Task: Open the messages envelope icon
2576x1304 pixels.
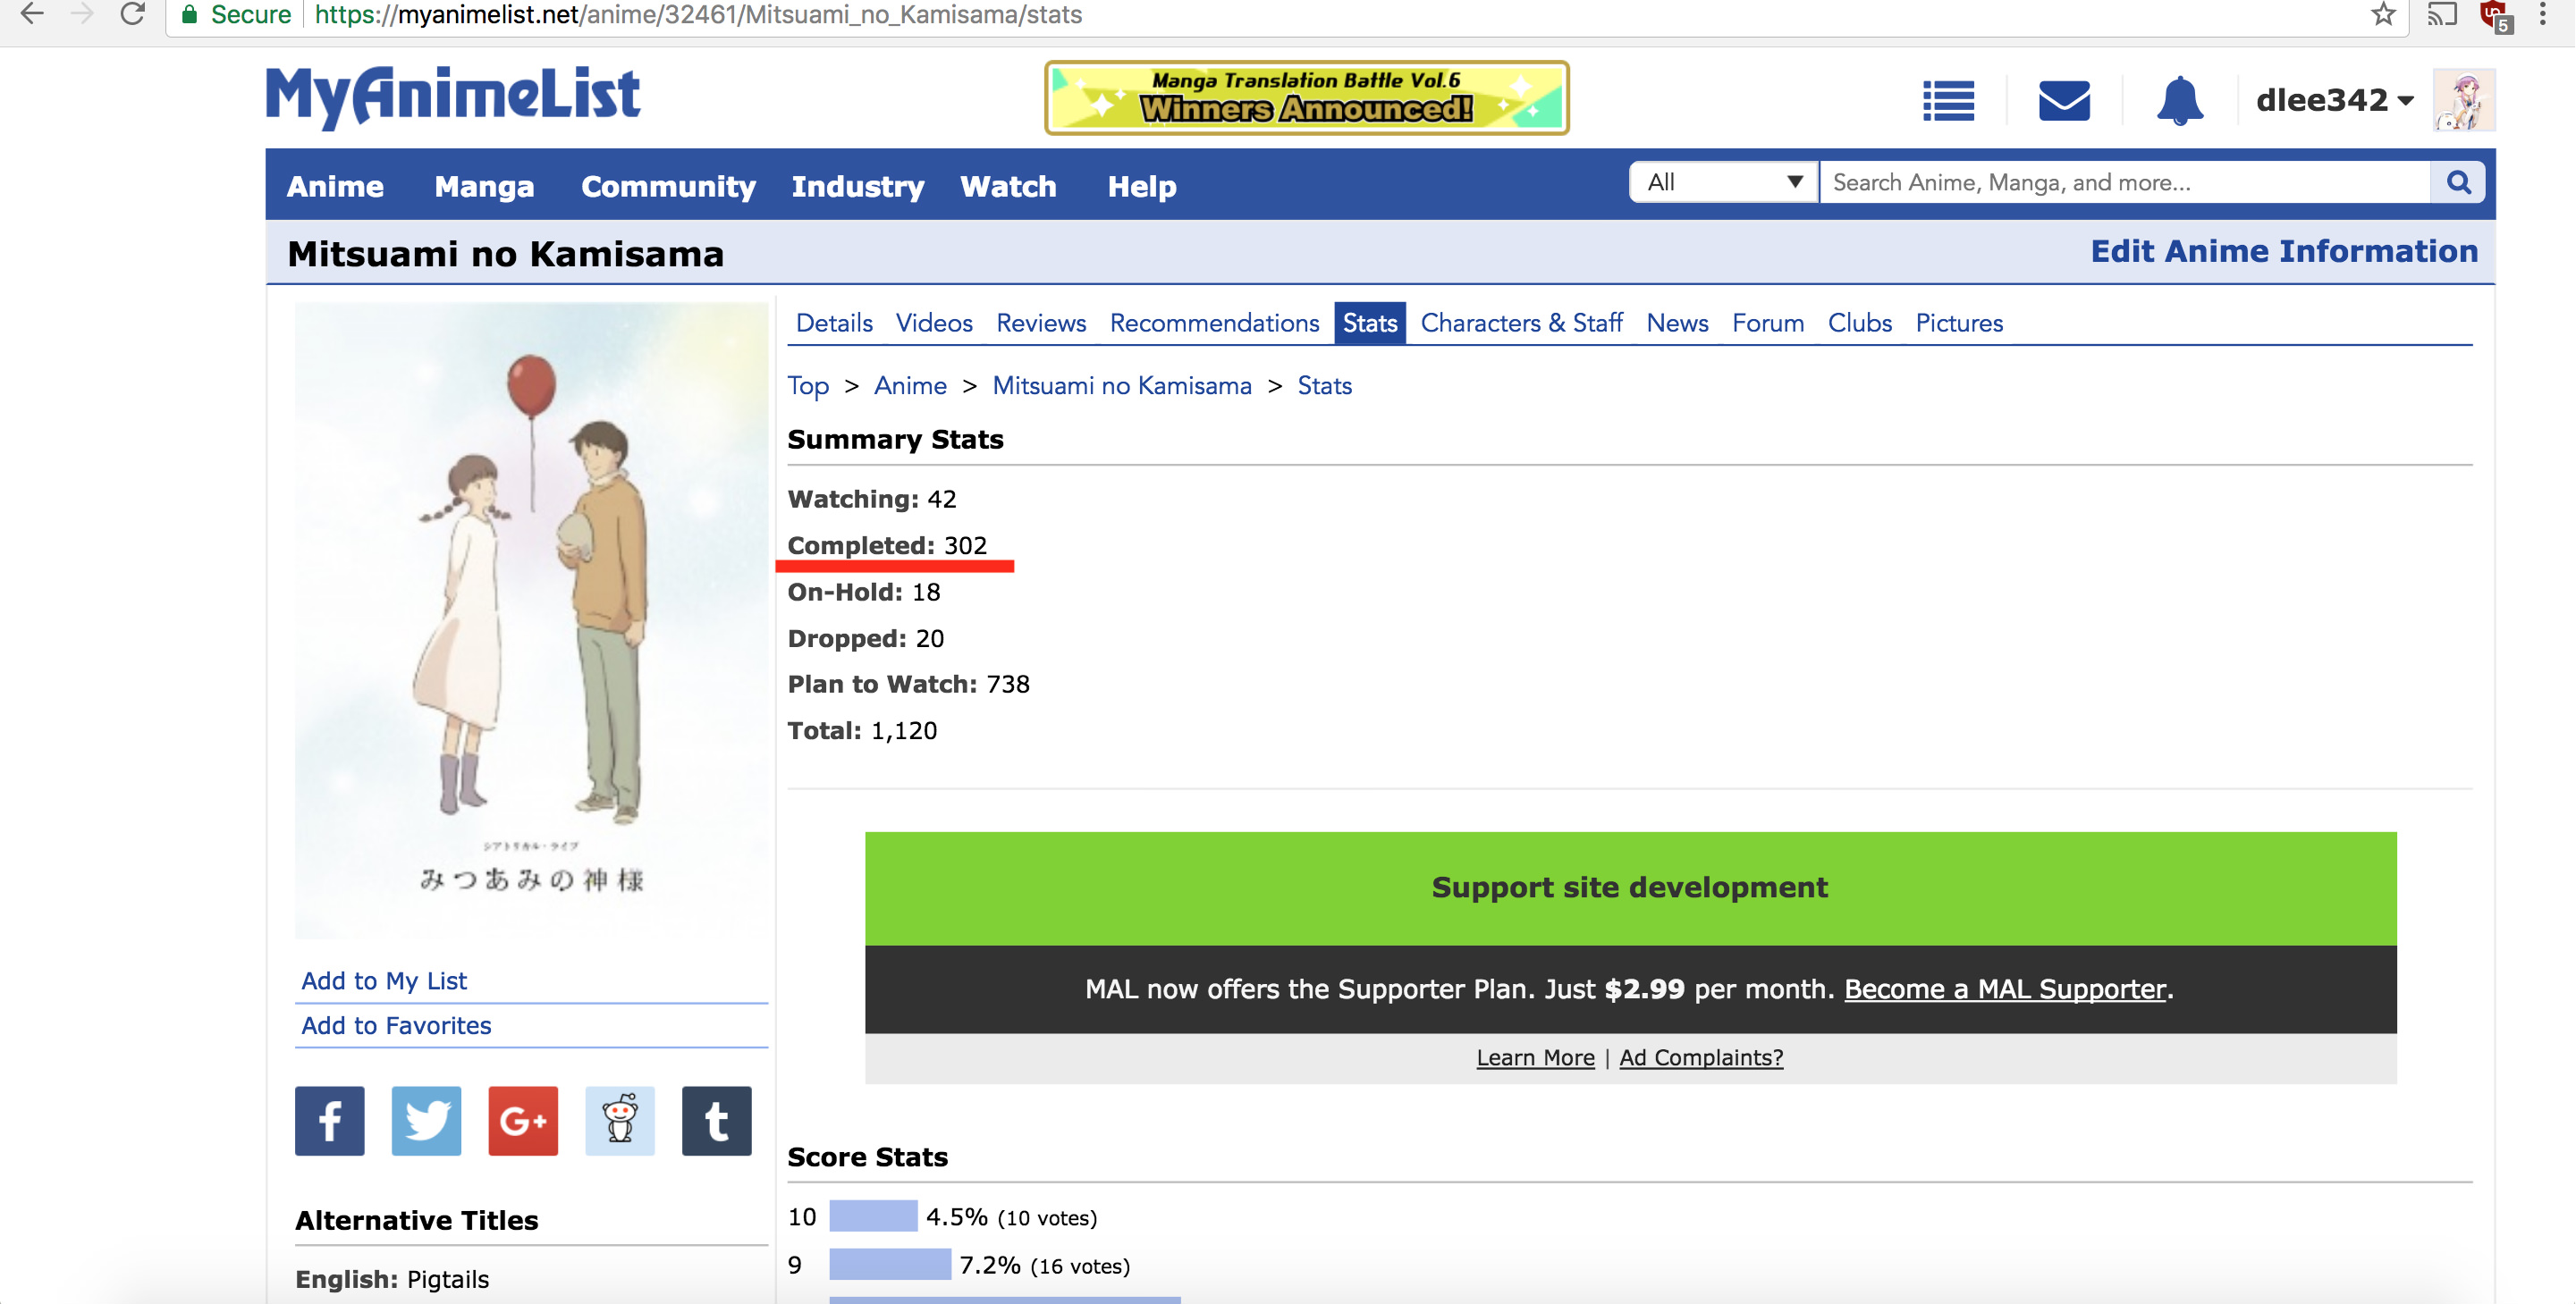Action: pos(2063,100)
